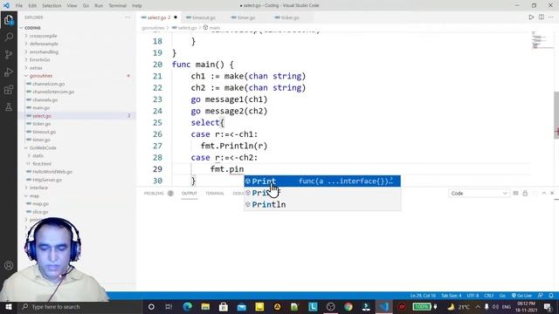The height and width of the screenshot is (314, 559).
Task: Clear the output panel
Action: [x=515, y=194]
